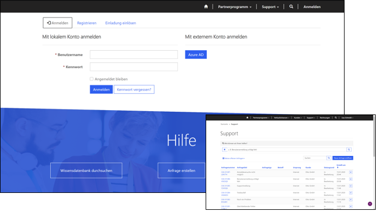
Task: Click the purple round help icon in the Support window
Action: point(370,204)
